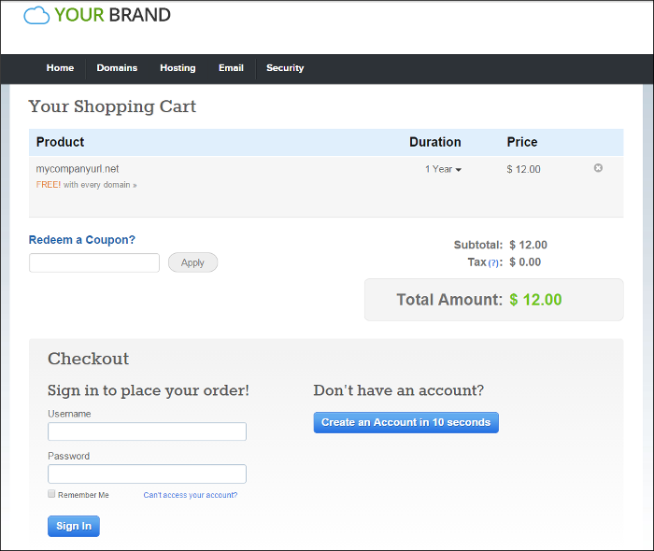Image resolution: width=654 pixels, height=551 pixels.
Task: Click the cloud logo icon
Action: [x=36, y=15]
